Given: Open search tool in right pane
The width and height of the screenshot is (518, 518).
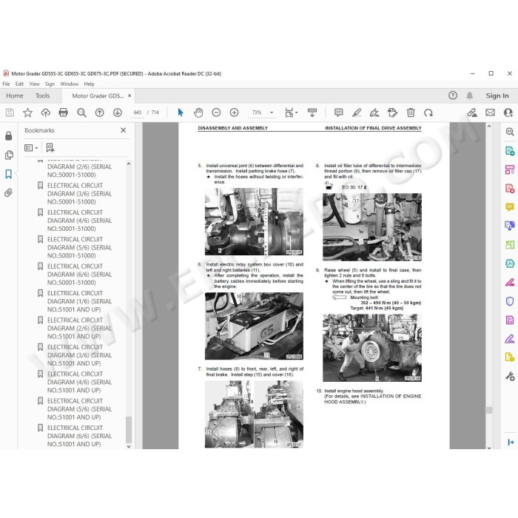Looking at the screenshot, I should [510, 132].
